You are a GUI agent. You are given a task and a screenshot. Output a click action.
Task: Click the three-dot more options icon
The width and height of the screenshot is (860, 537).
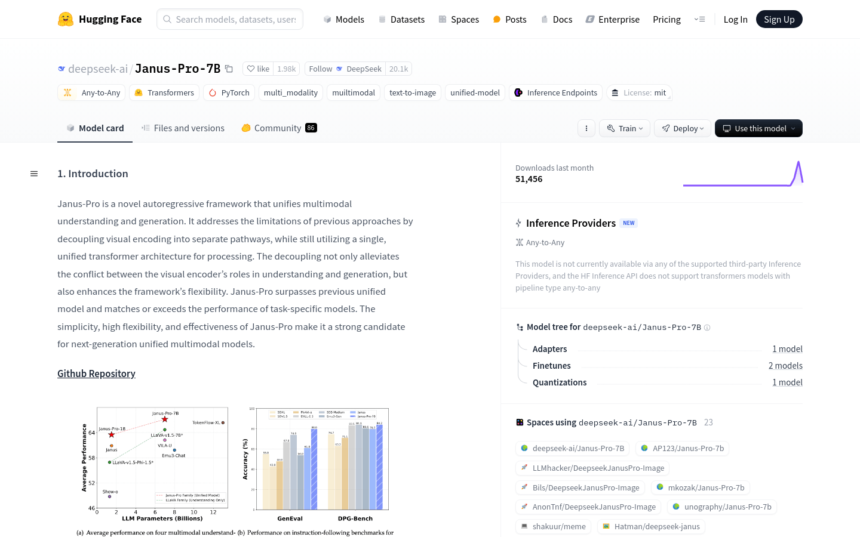[x=586, y=128]
